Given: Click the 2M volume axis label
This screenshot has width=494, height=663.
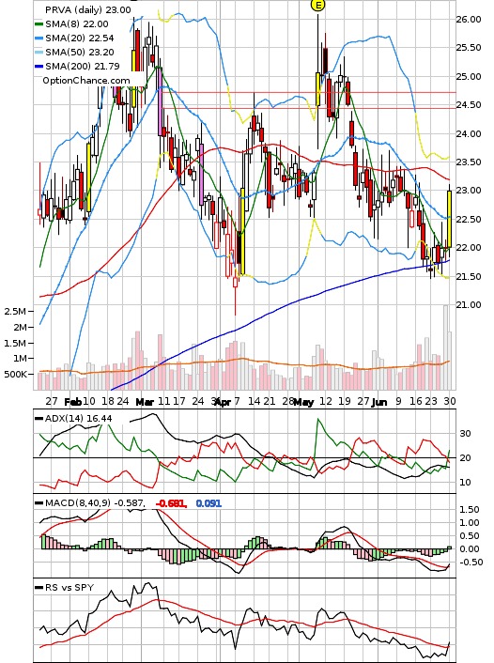Looking at the screenshot, I should [20, 327].
